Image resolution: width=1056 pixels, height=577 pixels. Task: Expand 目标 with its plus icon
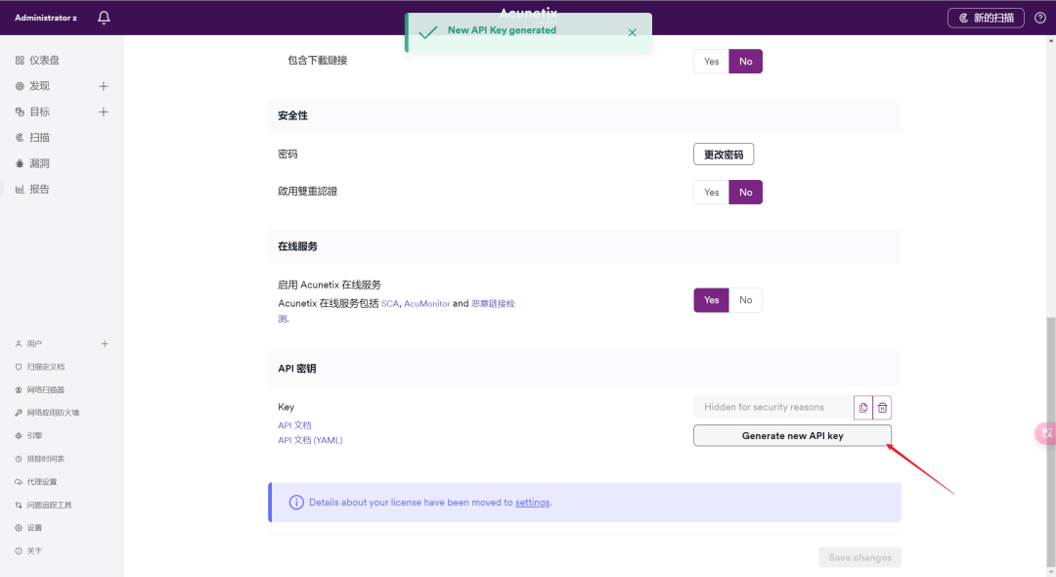(104, 111)
